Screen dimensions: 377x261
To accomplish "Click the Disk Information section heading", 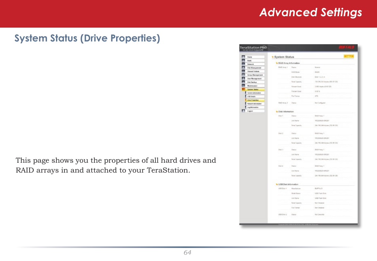I will click(286, 111).
